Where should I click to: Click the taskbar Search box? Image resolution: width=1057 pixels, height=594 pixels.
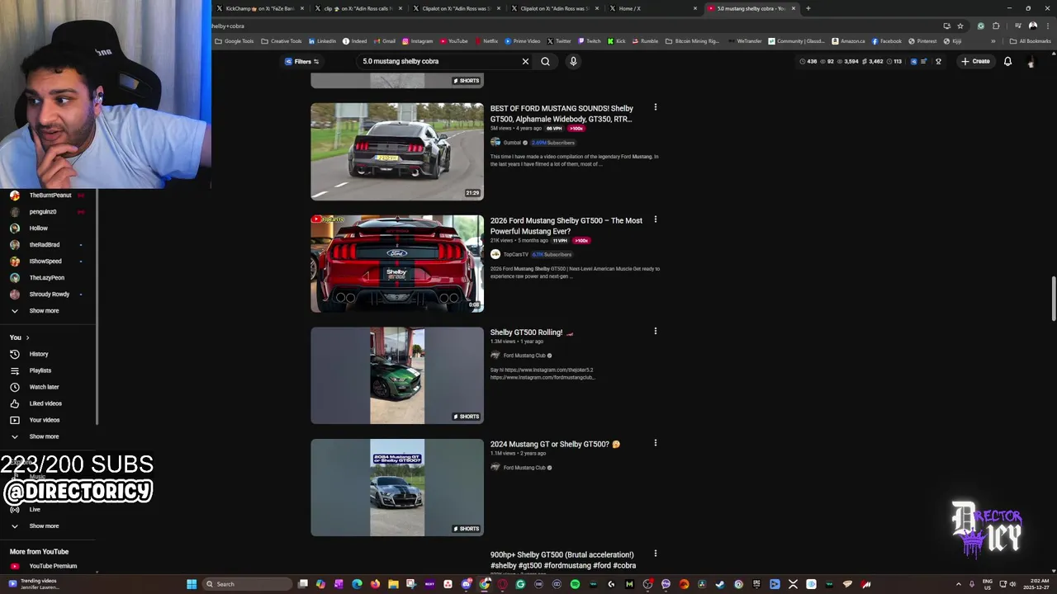click(x=248, y=584)
